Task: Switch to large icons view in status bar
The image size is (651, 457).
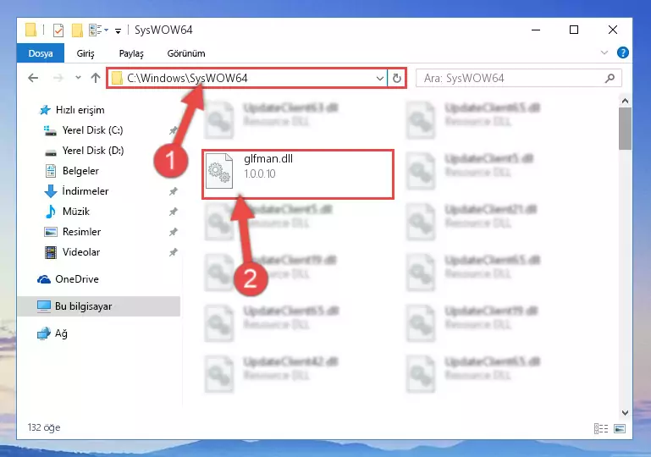Action: tap(620, 428)
